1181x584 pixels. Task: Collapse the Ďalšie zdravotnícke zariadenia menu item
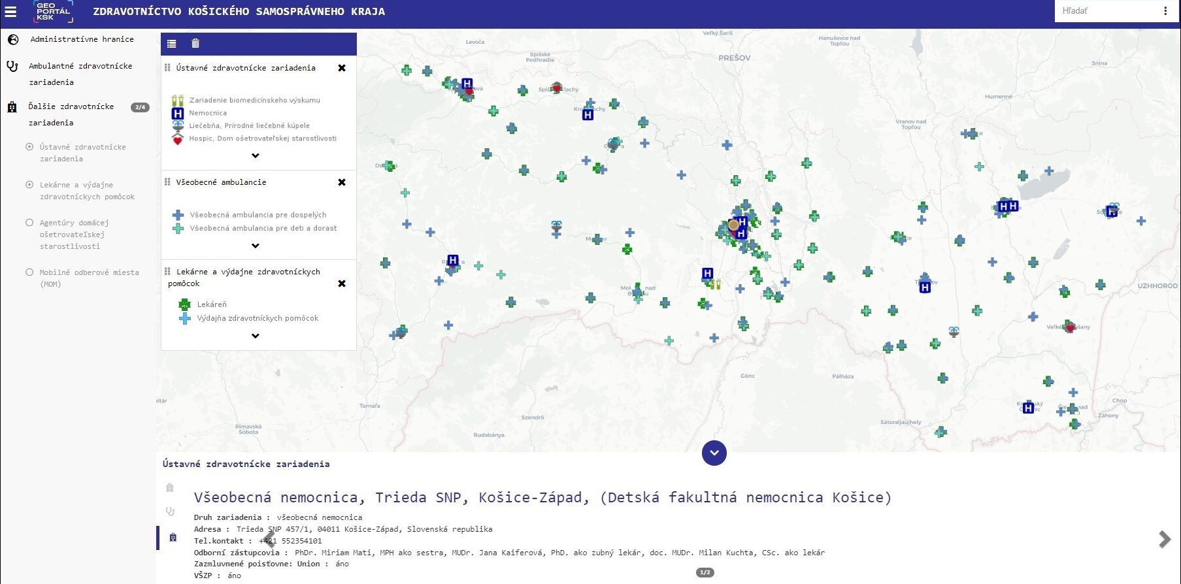point(71,114)
